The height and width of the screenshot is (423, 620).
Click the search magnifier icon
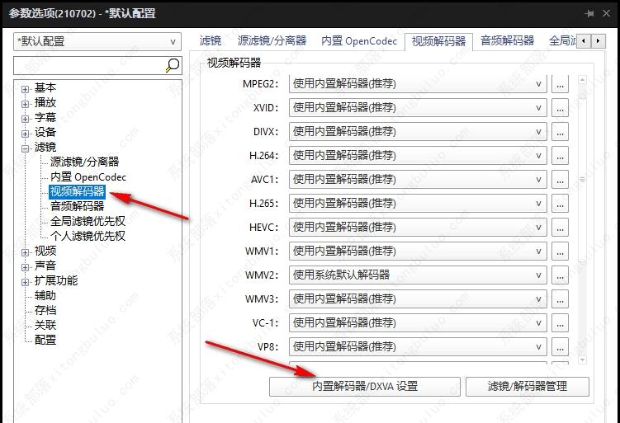tap(173, 65)
